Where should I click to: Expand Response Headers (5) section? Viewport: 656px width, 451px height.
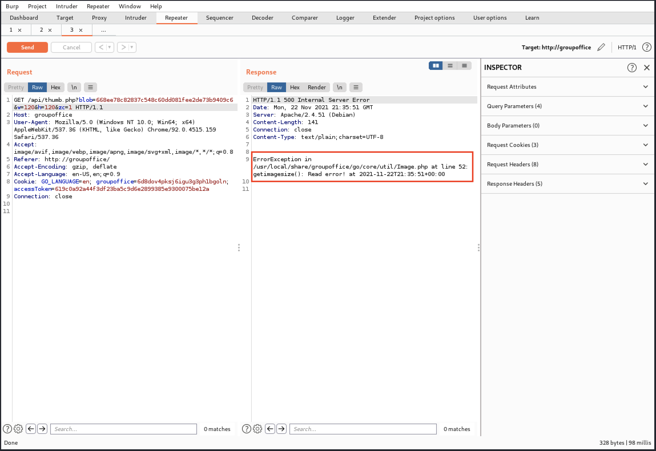(568, 184)
